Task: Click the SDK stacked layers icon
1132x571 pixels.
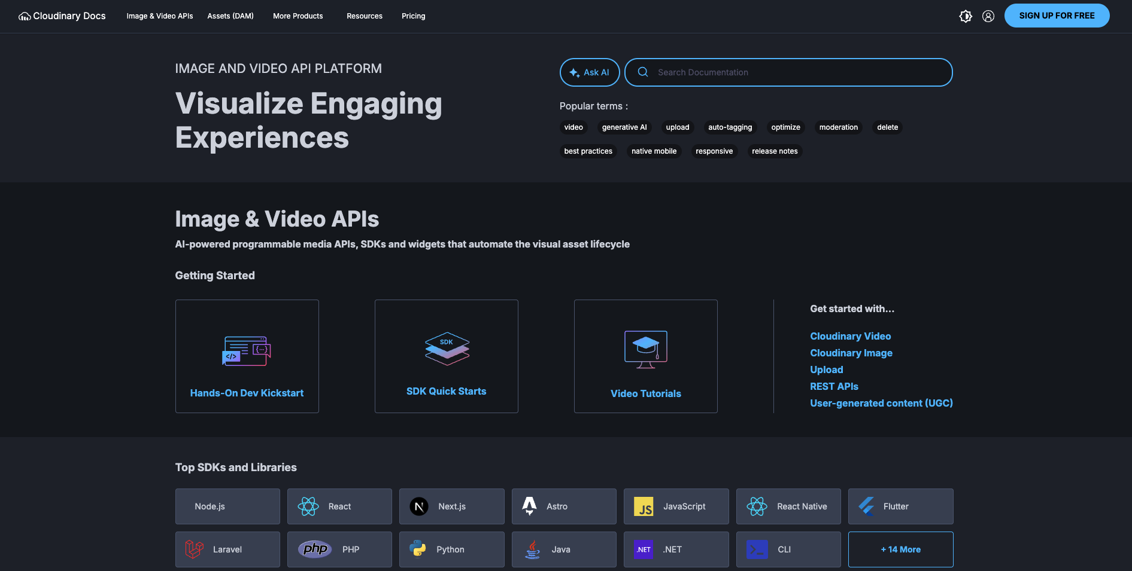Action: (x=447, y=349)
